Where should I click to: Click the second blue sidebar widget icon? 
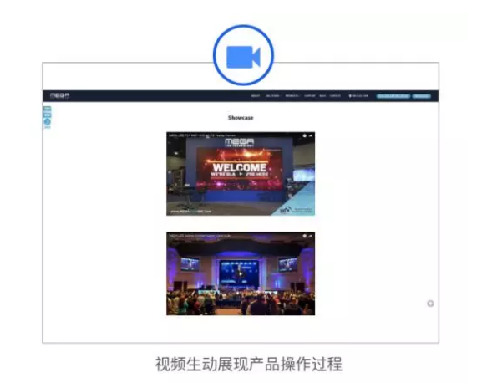[x=47, y=115]
